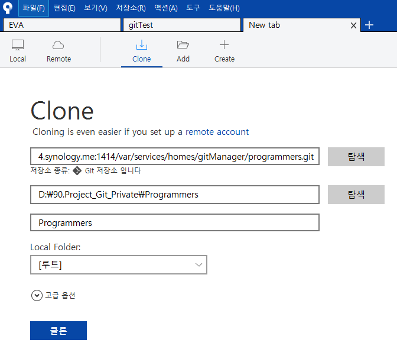This screenshot has height=349, width=397.
Task: Close the New tab
Action: click(x=354, y=25)
